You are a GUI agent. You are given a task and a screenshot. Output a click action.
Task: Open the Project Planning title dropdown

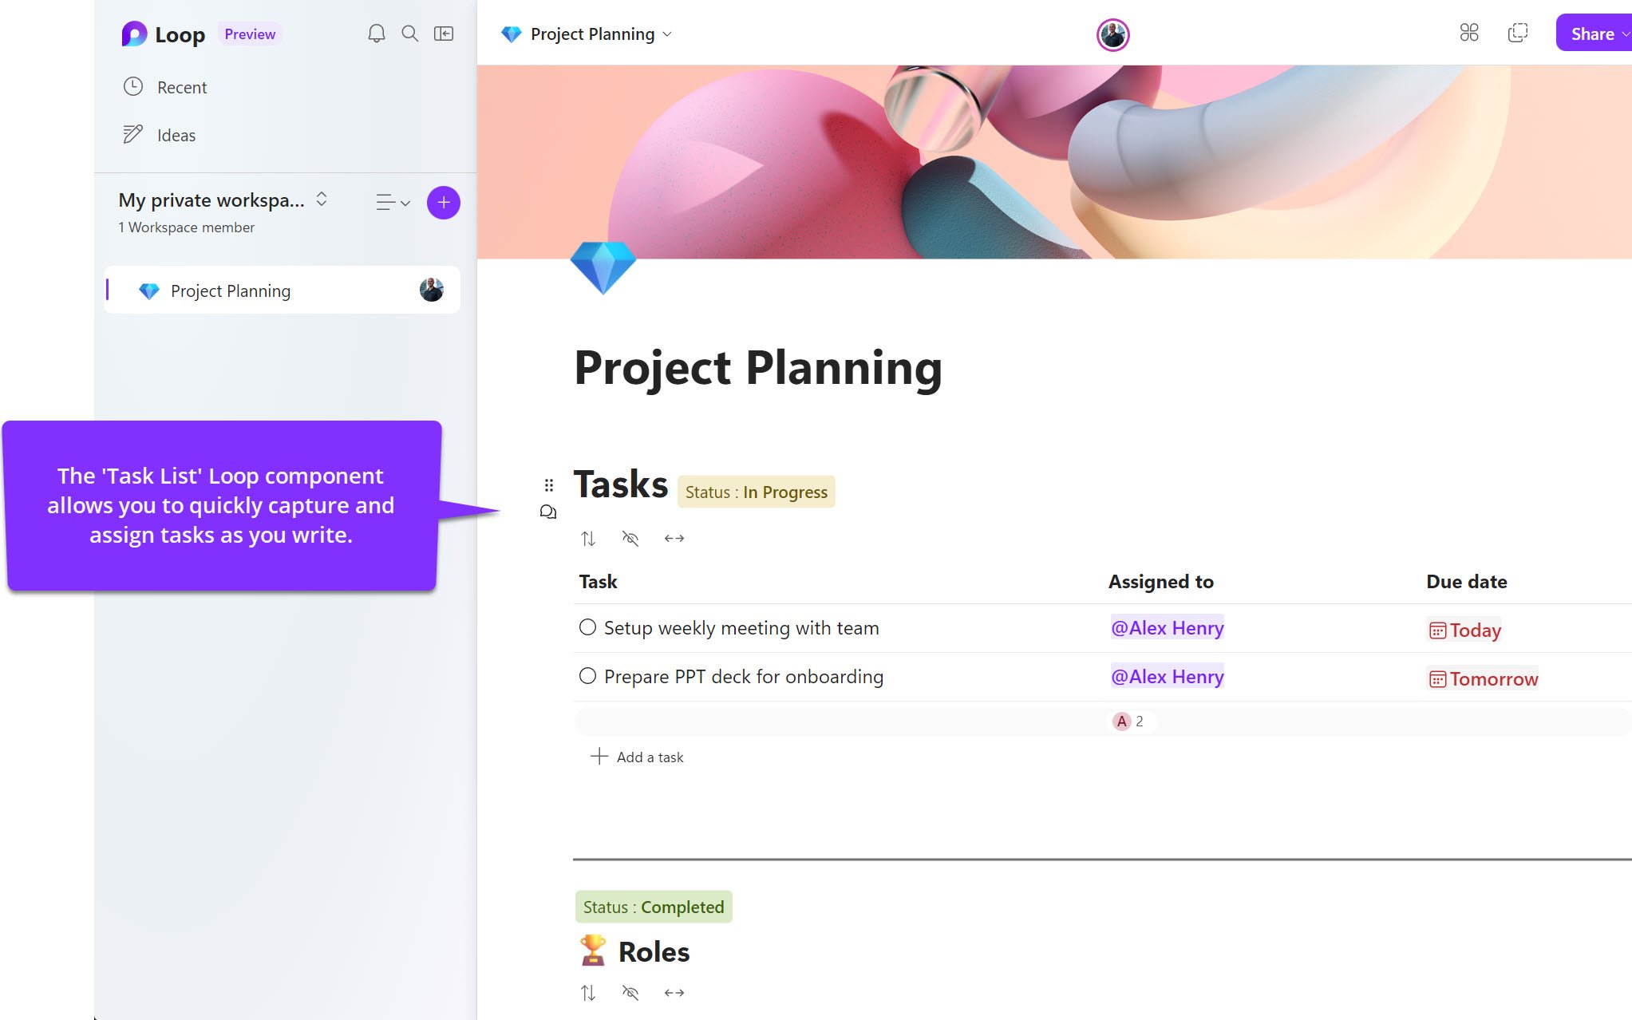tap(667, 34)
